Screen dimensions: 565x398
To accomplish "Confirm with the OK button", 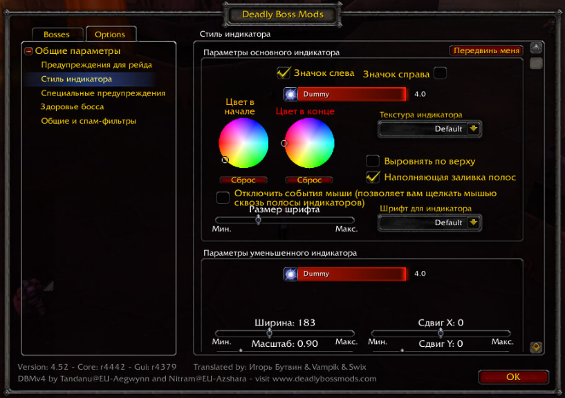I will [x=513, y=377].
